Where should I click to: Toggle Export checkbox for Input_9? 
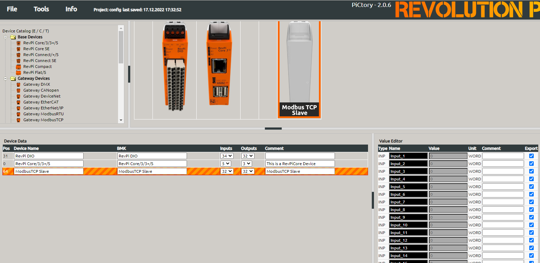tap(531, 217)
